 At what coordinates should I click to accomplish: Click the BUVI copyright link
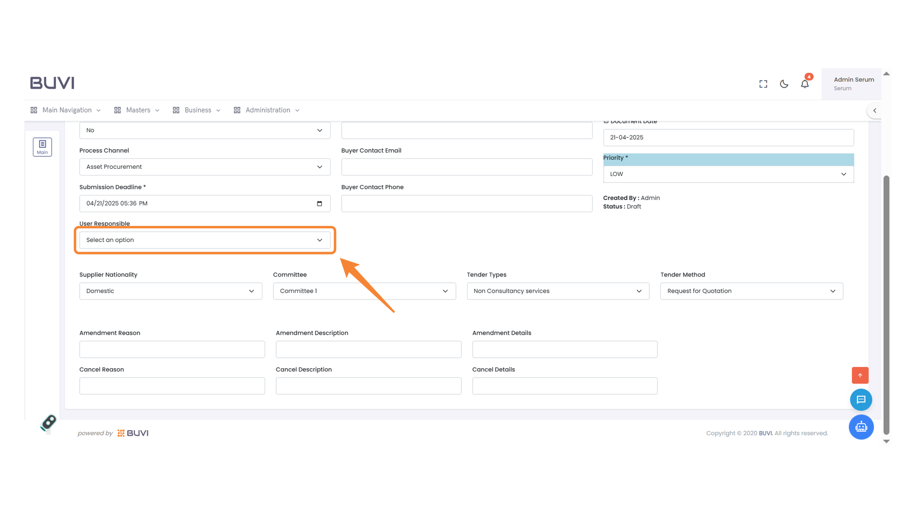click(x=765, y=433)
